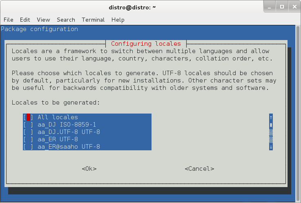The image size is (301, 203).
Task: Click the 'Configuring locales' dialog title
Action: (146, 44)
